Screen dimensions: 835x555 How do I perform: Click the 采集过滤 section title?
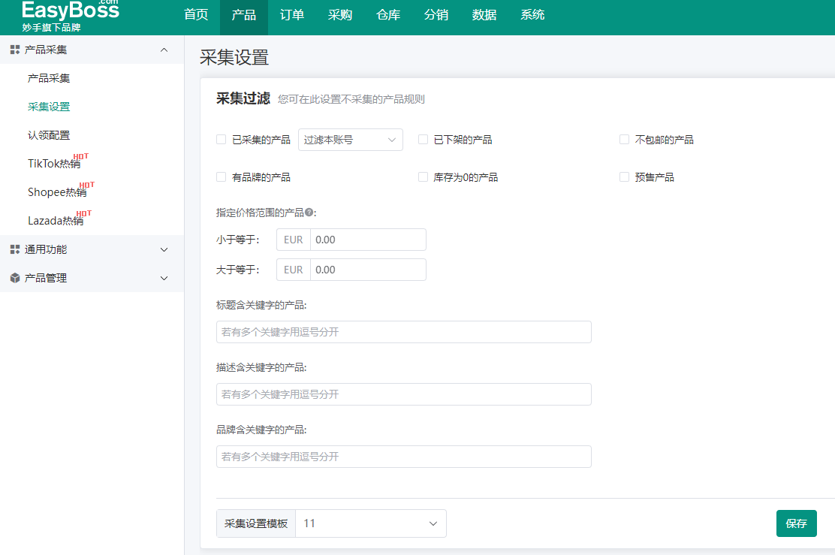pos(243,98)
